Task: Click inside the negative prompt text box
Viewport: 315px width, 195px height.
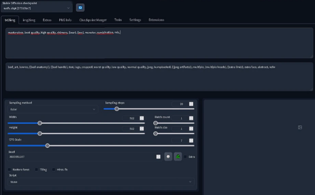Action: (x=159, y=77)
